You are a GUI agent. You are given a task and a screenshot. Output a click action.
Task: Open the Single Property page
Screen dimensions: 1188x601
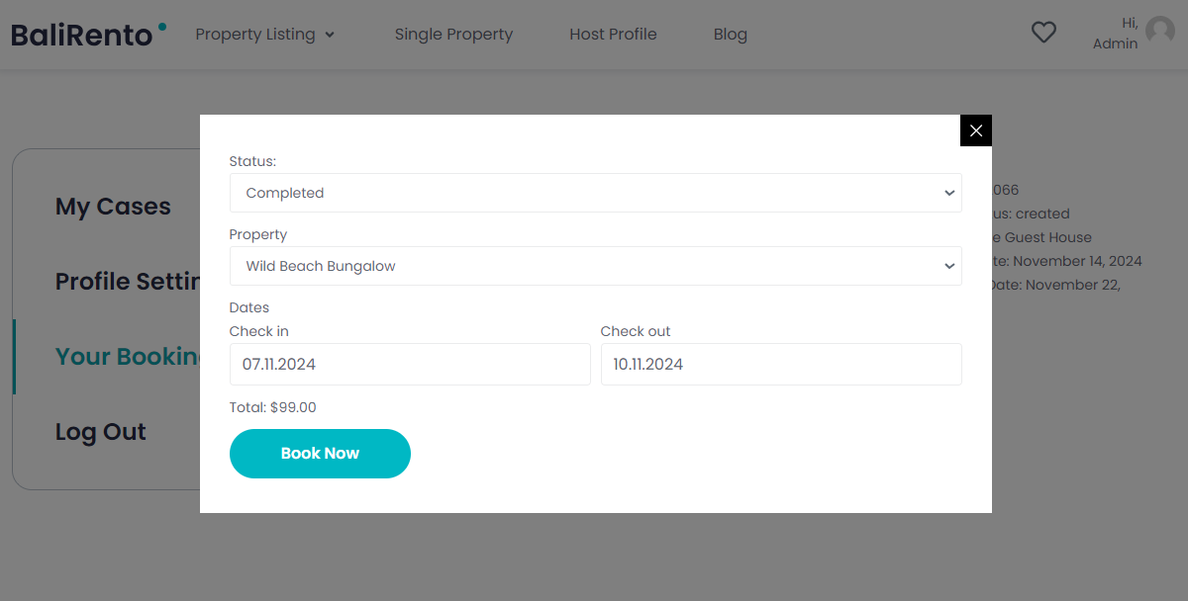click(453, 34)
